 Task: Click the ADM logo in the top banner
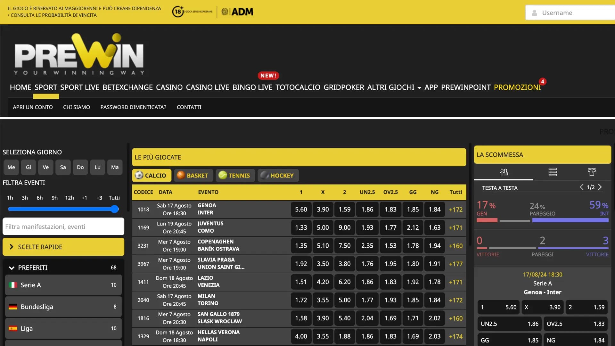click(x=237, y=12)
